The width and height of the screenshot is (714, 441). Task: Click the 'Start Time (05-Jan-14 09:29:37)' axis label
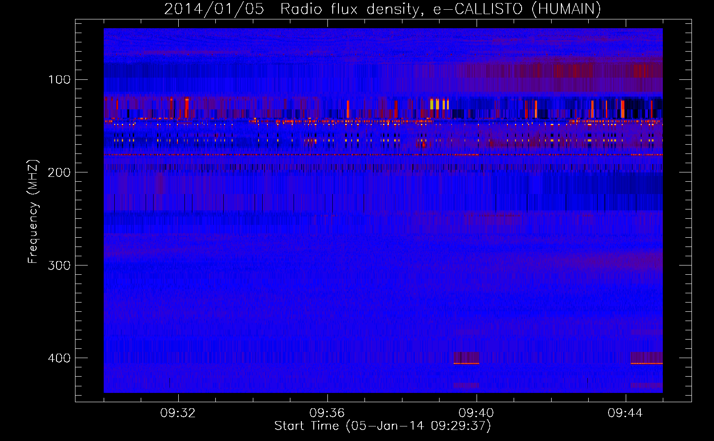pos(383,426)
